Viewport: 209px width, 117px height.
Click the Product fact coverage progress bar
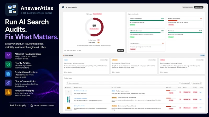coord(185,21)
